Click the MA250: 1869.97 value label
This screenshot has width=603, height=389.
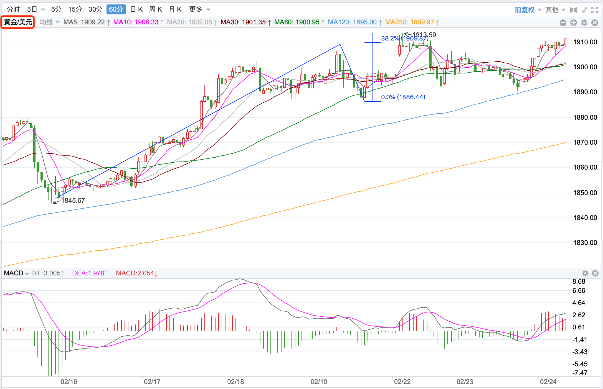tap(412, 22)
